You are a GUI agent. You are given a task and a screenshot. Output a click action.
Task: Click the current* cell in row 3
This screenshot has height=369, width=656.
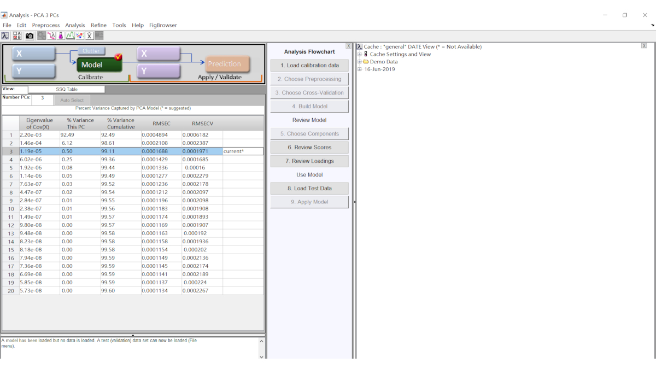point(243,151)
